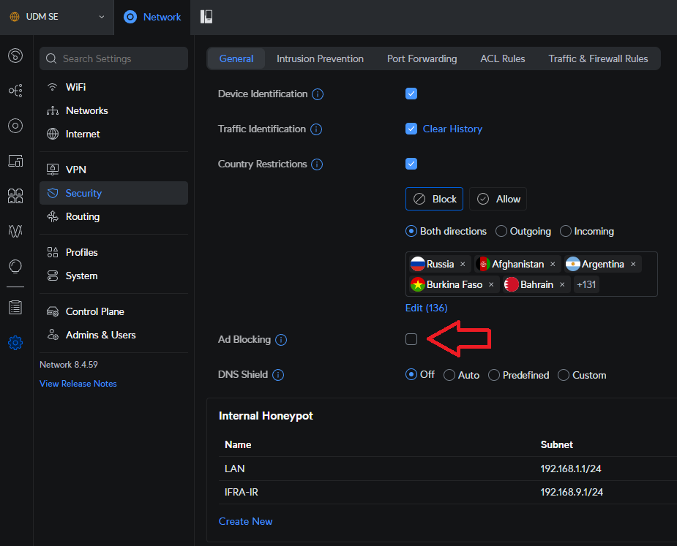Viewport: 677px width, 546px height.
Task: Click the search magnifier icon
Action: tap(51, 58)
